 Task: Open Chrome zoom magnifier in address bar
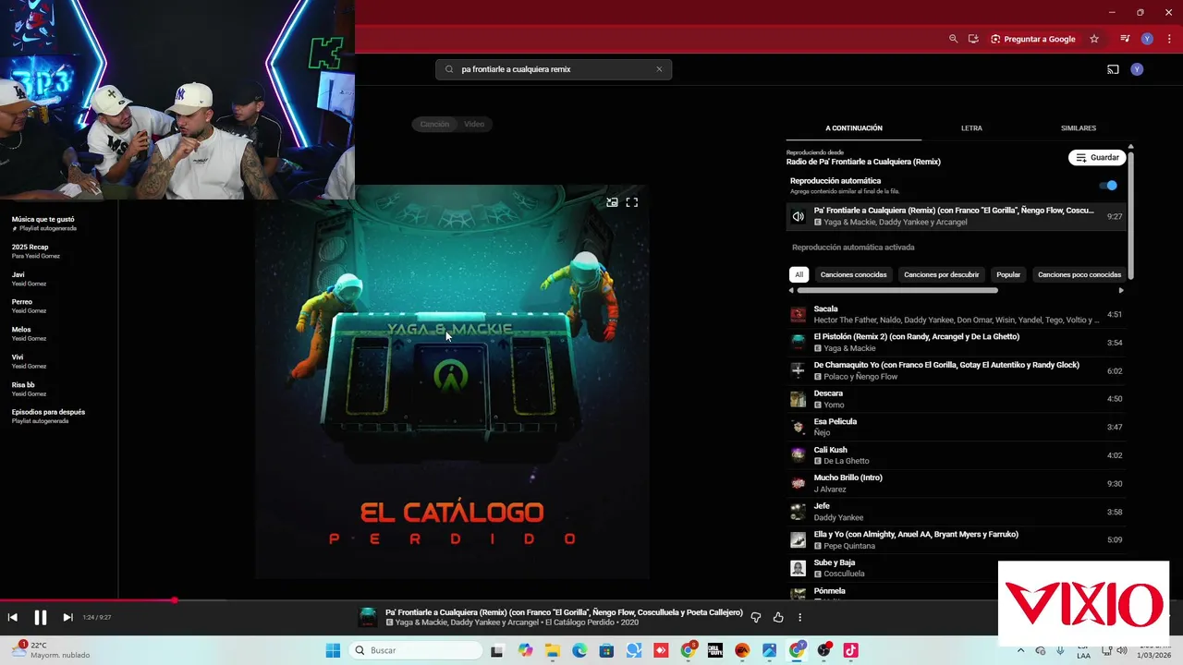tap(953, 39)
